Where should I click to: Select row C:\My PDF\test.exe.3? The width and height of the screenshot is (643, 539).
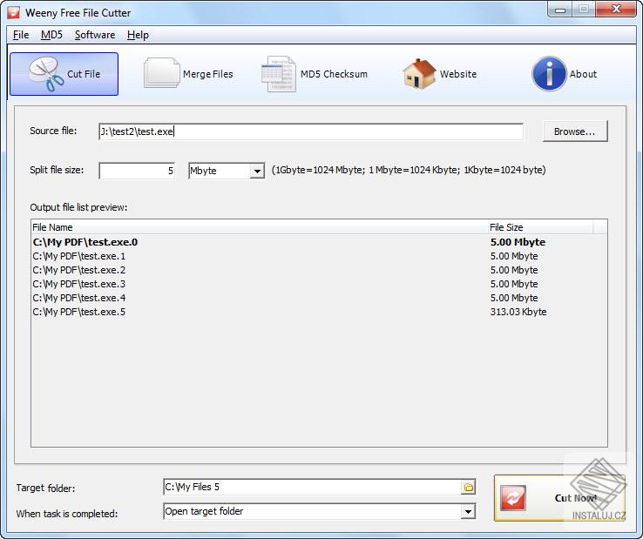319,284
